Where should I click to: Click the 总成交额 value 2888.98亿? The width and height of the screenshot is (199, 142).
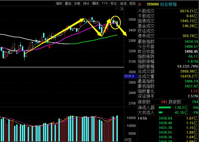point(189,71)
